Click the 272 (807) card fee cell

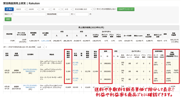tap(156, 72)
